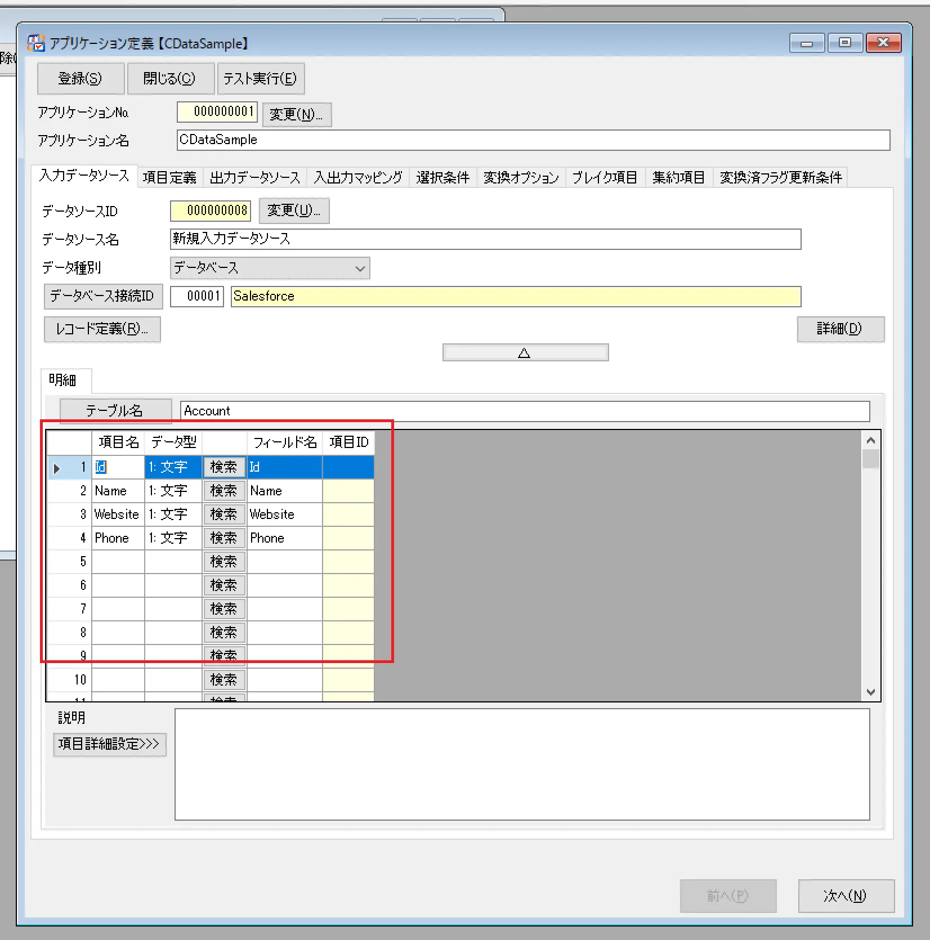Viewport: 930px width, 940px height.
Task: Run the テスト実行(E) button
Action: pos(261,78)
